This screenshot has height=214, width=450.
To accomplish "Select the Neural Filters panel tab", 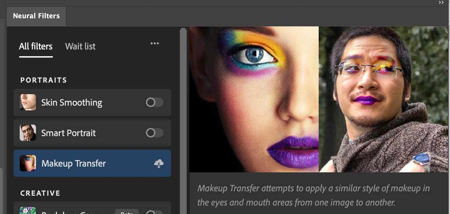I will pos(36,16).
